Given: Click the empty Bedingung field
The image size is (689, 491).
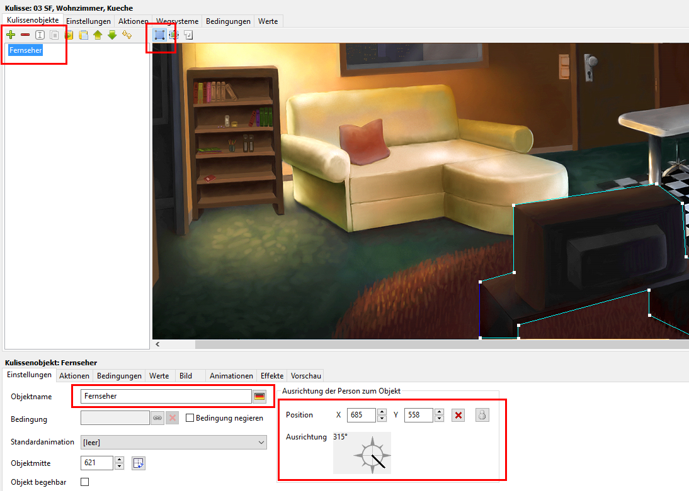Looking at the screenshot, I should [115, 418].
